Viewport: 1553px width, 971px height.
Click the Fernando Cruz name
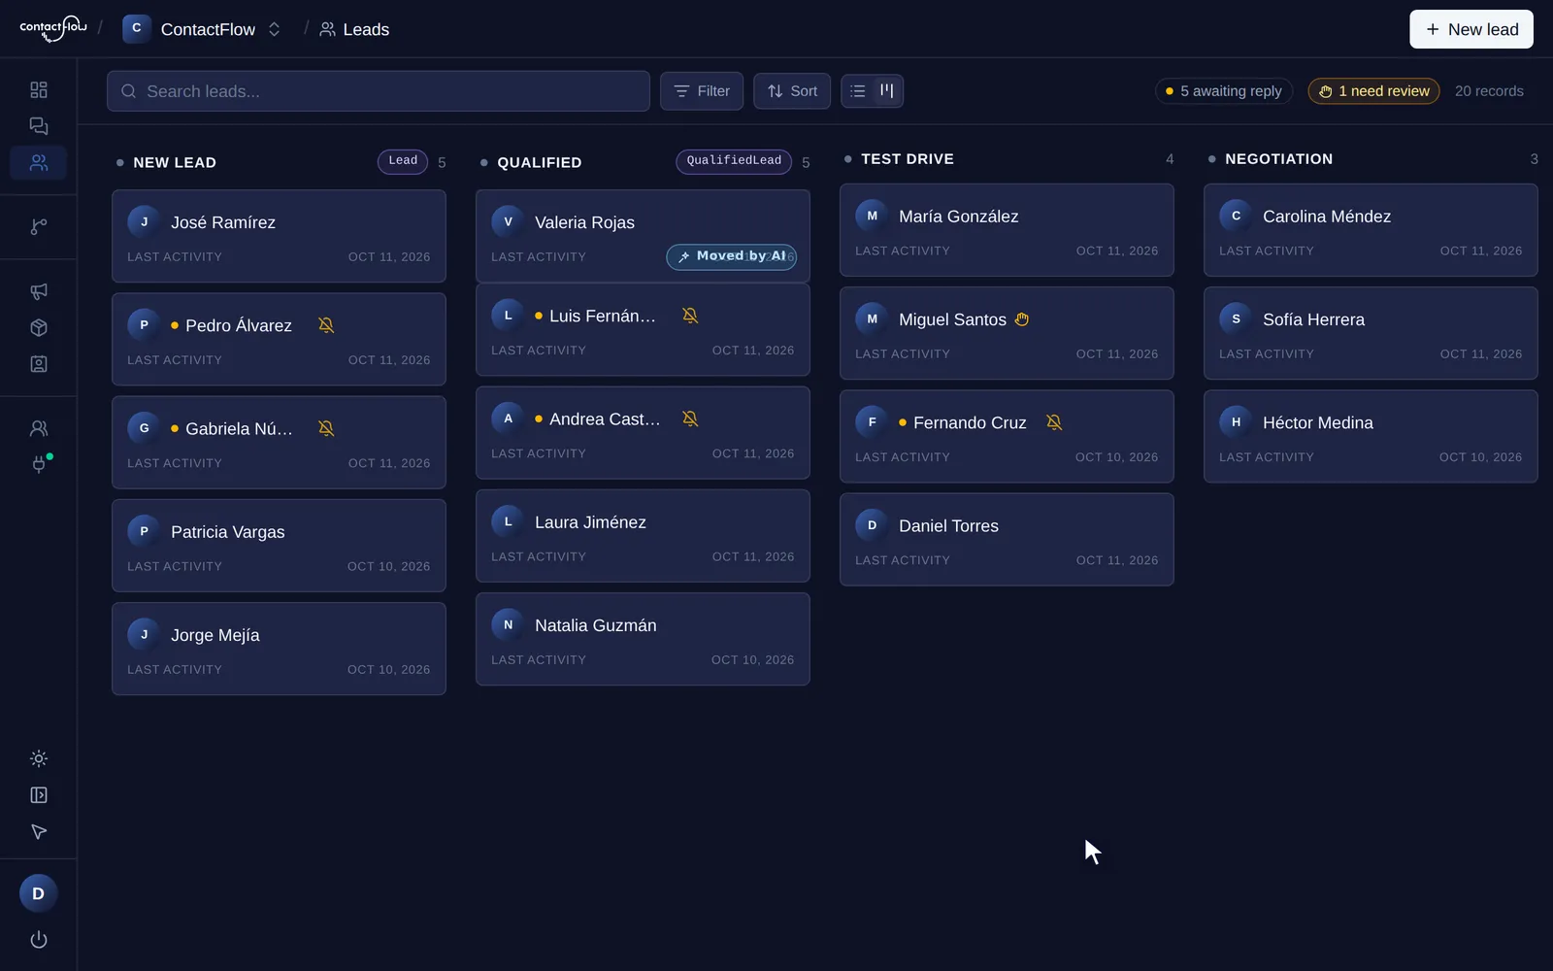[970, 422]
